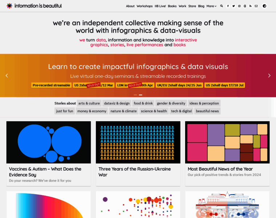The image size is (276, 218).
Task: Click the 'Stories about' label
Action: [65, 103]
